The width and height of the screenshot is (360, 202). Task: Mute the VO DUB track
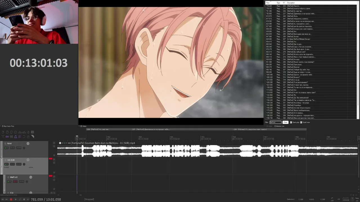pyautogui.click(x=54, y=159)
